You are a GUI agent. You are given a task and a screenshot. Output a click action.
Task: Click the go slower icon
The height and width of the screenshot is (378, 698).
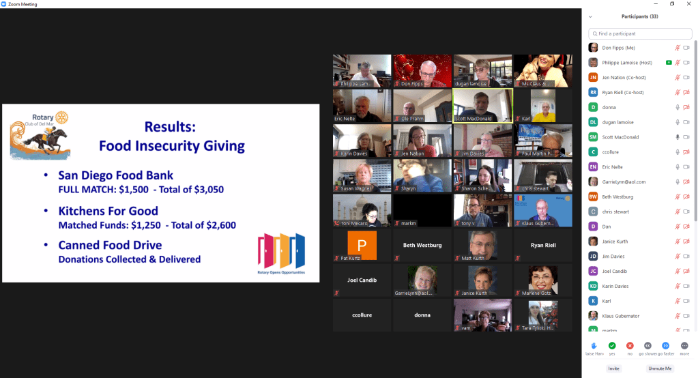(x=648, y=346)
